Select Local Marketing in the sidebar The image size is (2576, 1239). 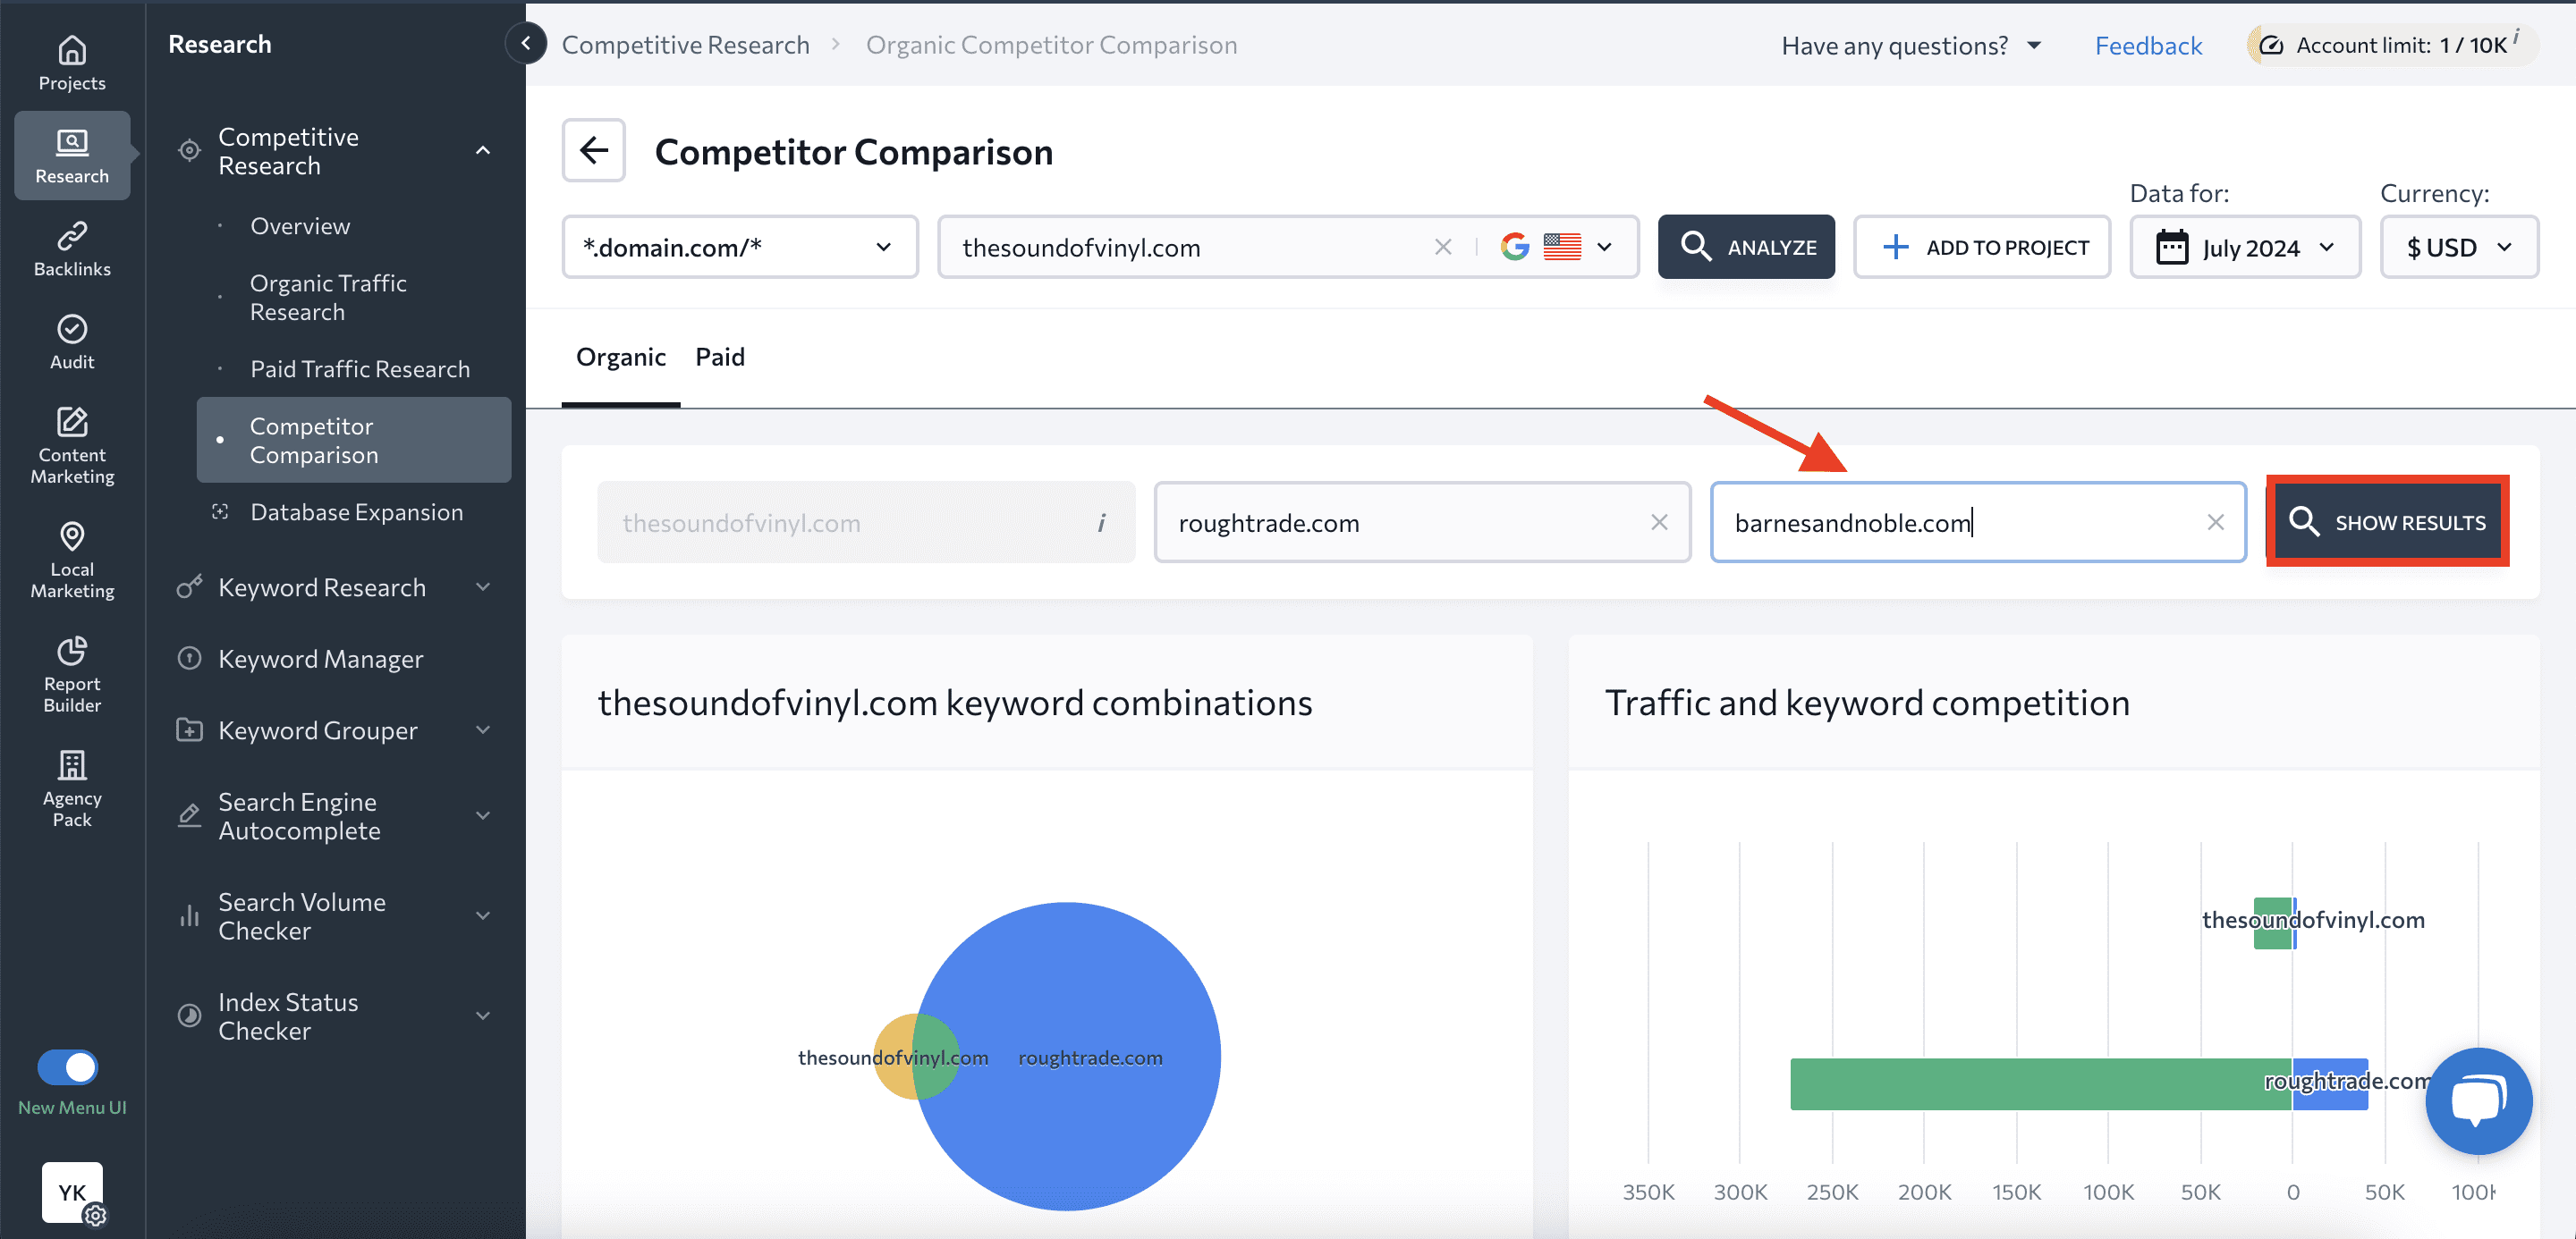pyautogui.click(x=71, y=560)
